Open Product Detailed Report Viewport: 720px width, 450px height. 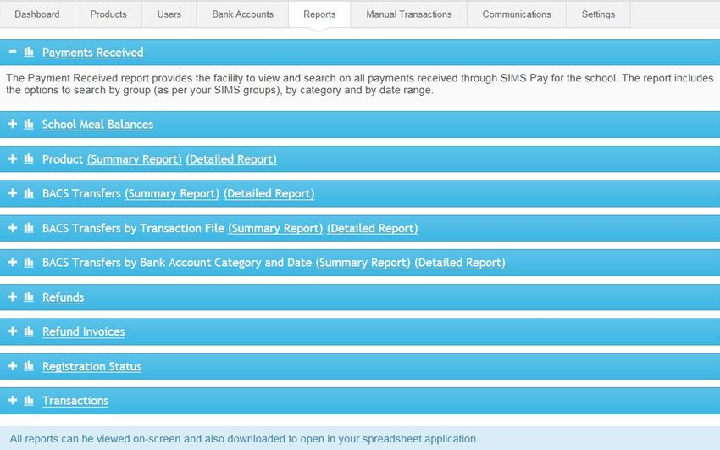pos(231,159)
